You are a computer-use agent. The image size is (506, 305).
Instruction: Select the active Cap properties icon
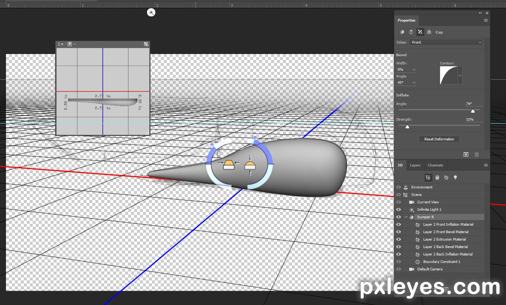pyautogui.click(x=420, y=32)
